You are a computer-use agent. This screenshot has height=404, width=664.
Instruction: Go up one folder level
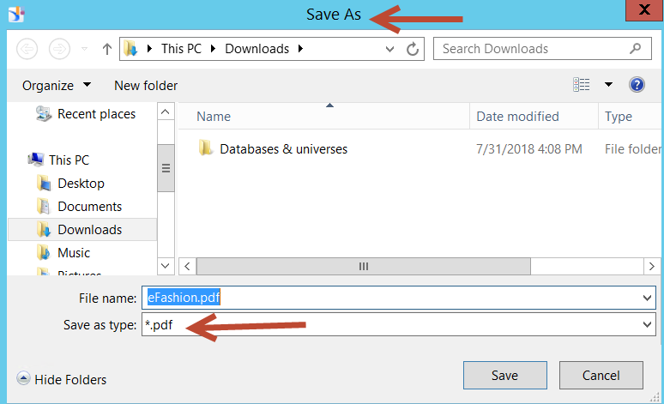point(107,49)
